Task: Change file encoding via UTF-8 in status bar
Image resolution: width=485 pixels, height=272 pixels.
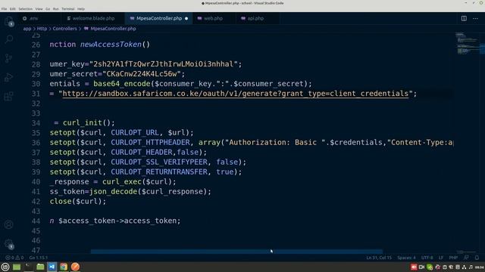Action: (427, 258)
